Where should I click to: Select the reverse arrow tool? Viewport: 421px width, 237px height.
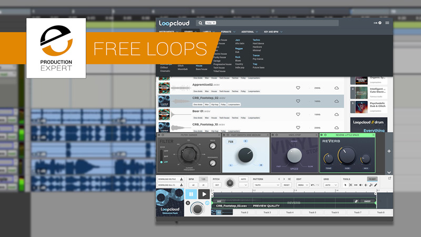point(366,185)
